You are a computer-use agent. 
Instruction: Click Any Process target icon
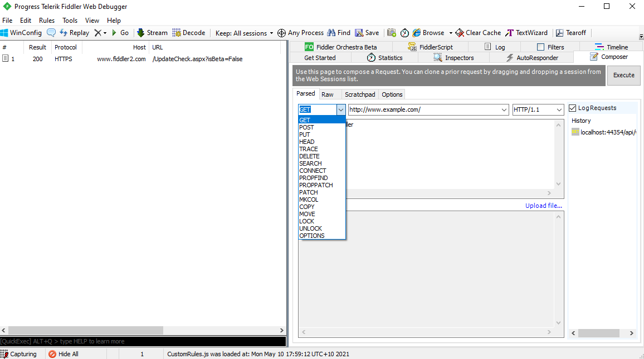click(282, 33)
